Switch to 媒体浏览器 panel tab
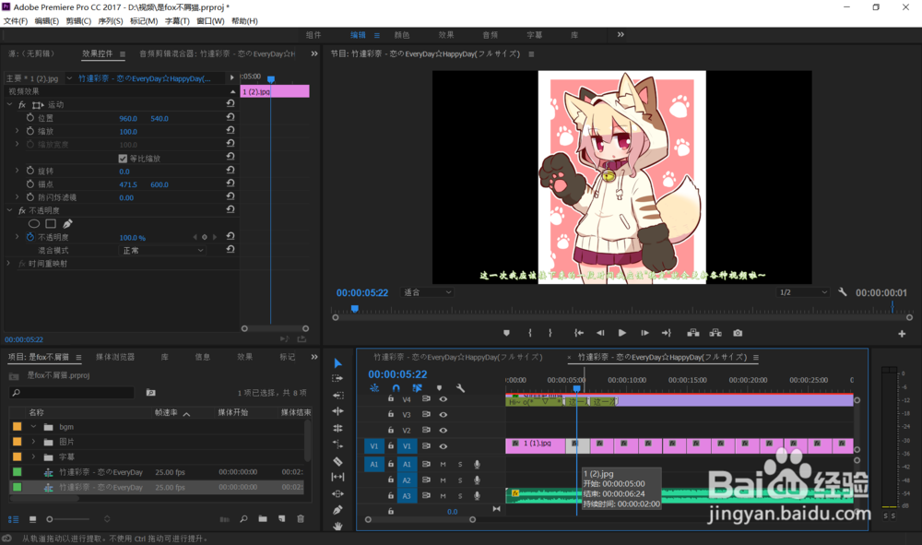This screenshot has height=545, width=922. [115, 357]
